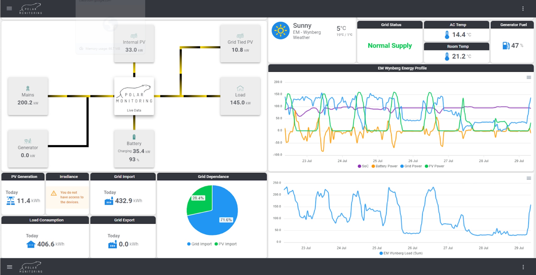
Task: Open the bottom bar hamburger menu
Action: (x=9, y=267)
